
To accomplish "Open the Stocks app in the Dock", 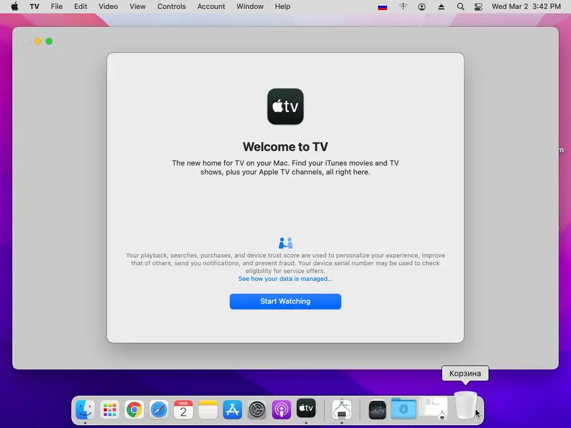I will (378, 410).
